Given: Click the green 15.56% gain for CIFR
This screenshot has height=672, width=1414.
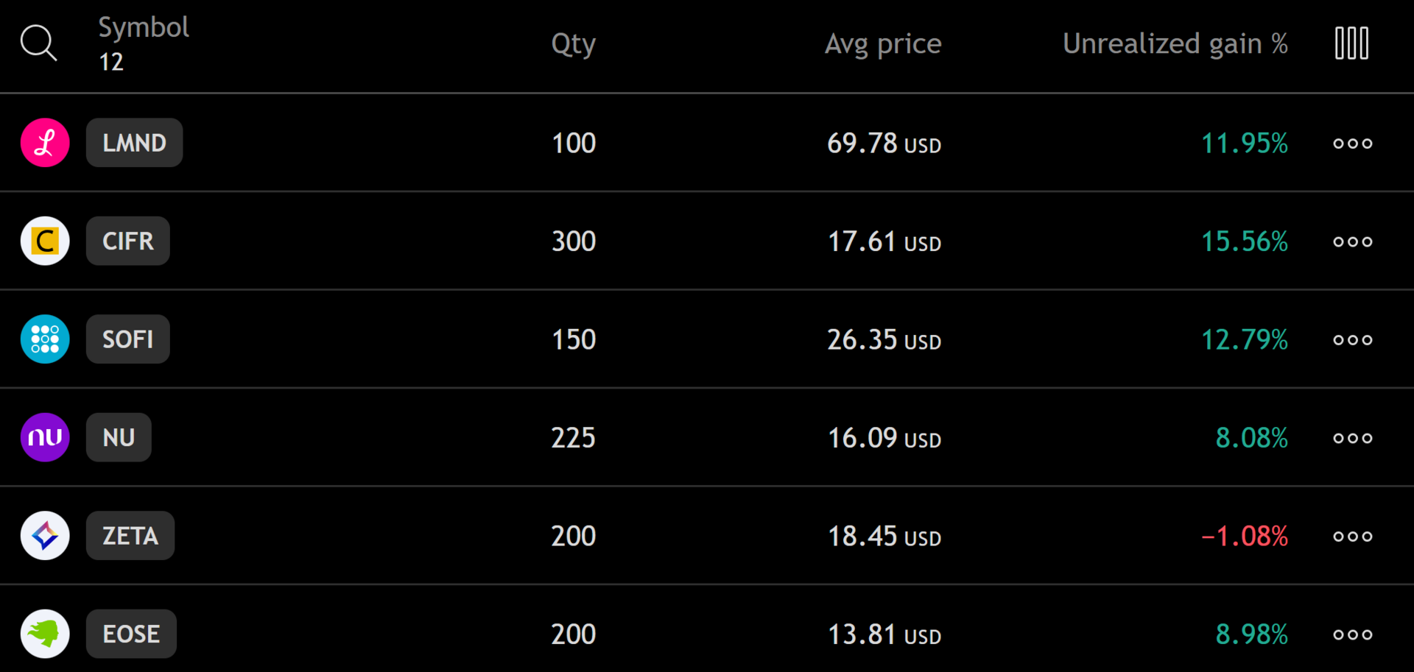Looking at the screenshot, I should point(1244,241).
